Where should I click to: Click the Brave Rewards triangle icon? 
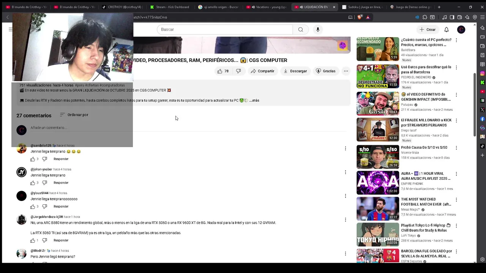click(x=368, y=17)
